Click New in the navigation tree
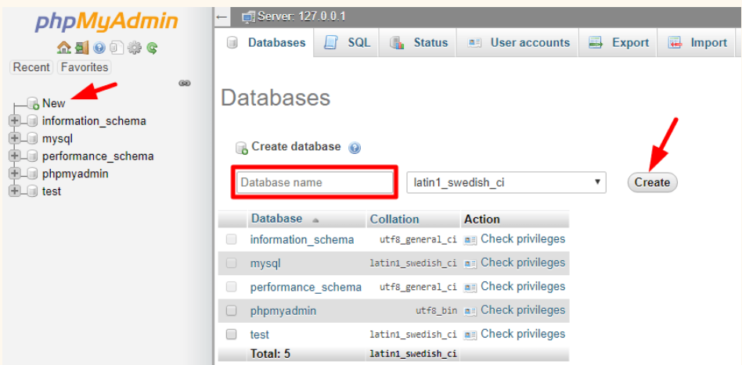The width and height of the screenshot is (742, 365). tap(53, 103)
